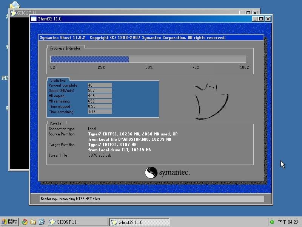The width and height of the screenshot is (302, 227).
Task: Click the 'Statistics' group label
Action: click(x=58, y=80)
